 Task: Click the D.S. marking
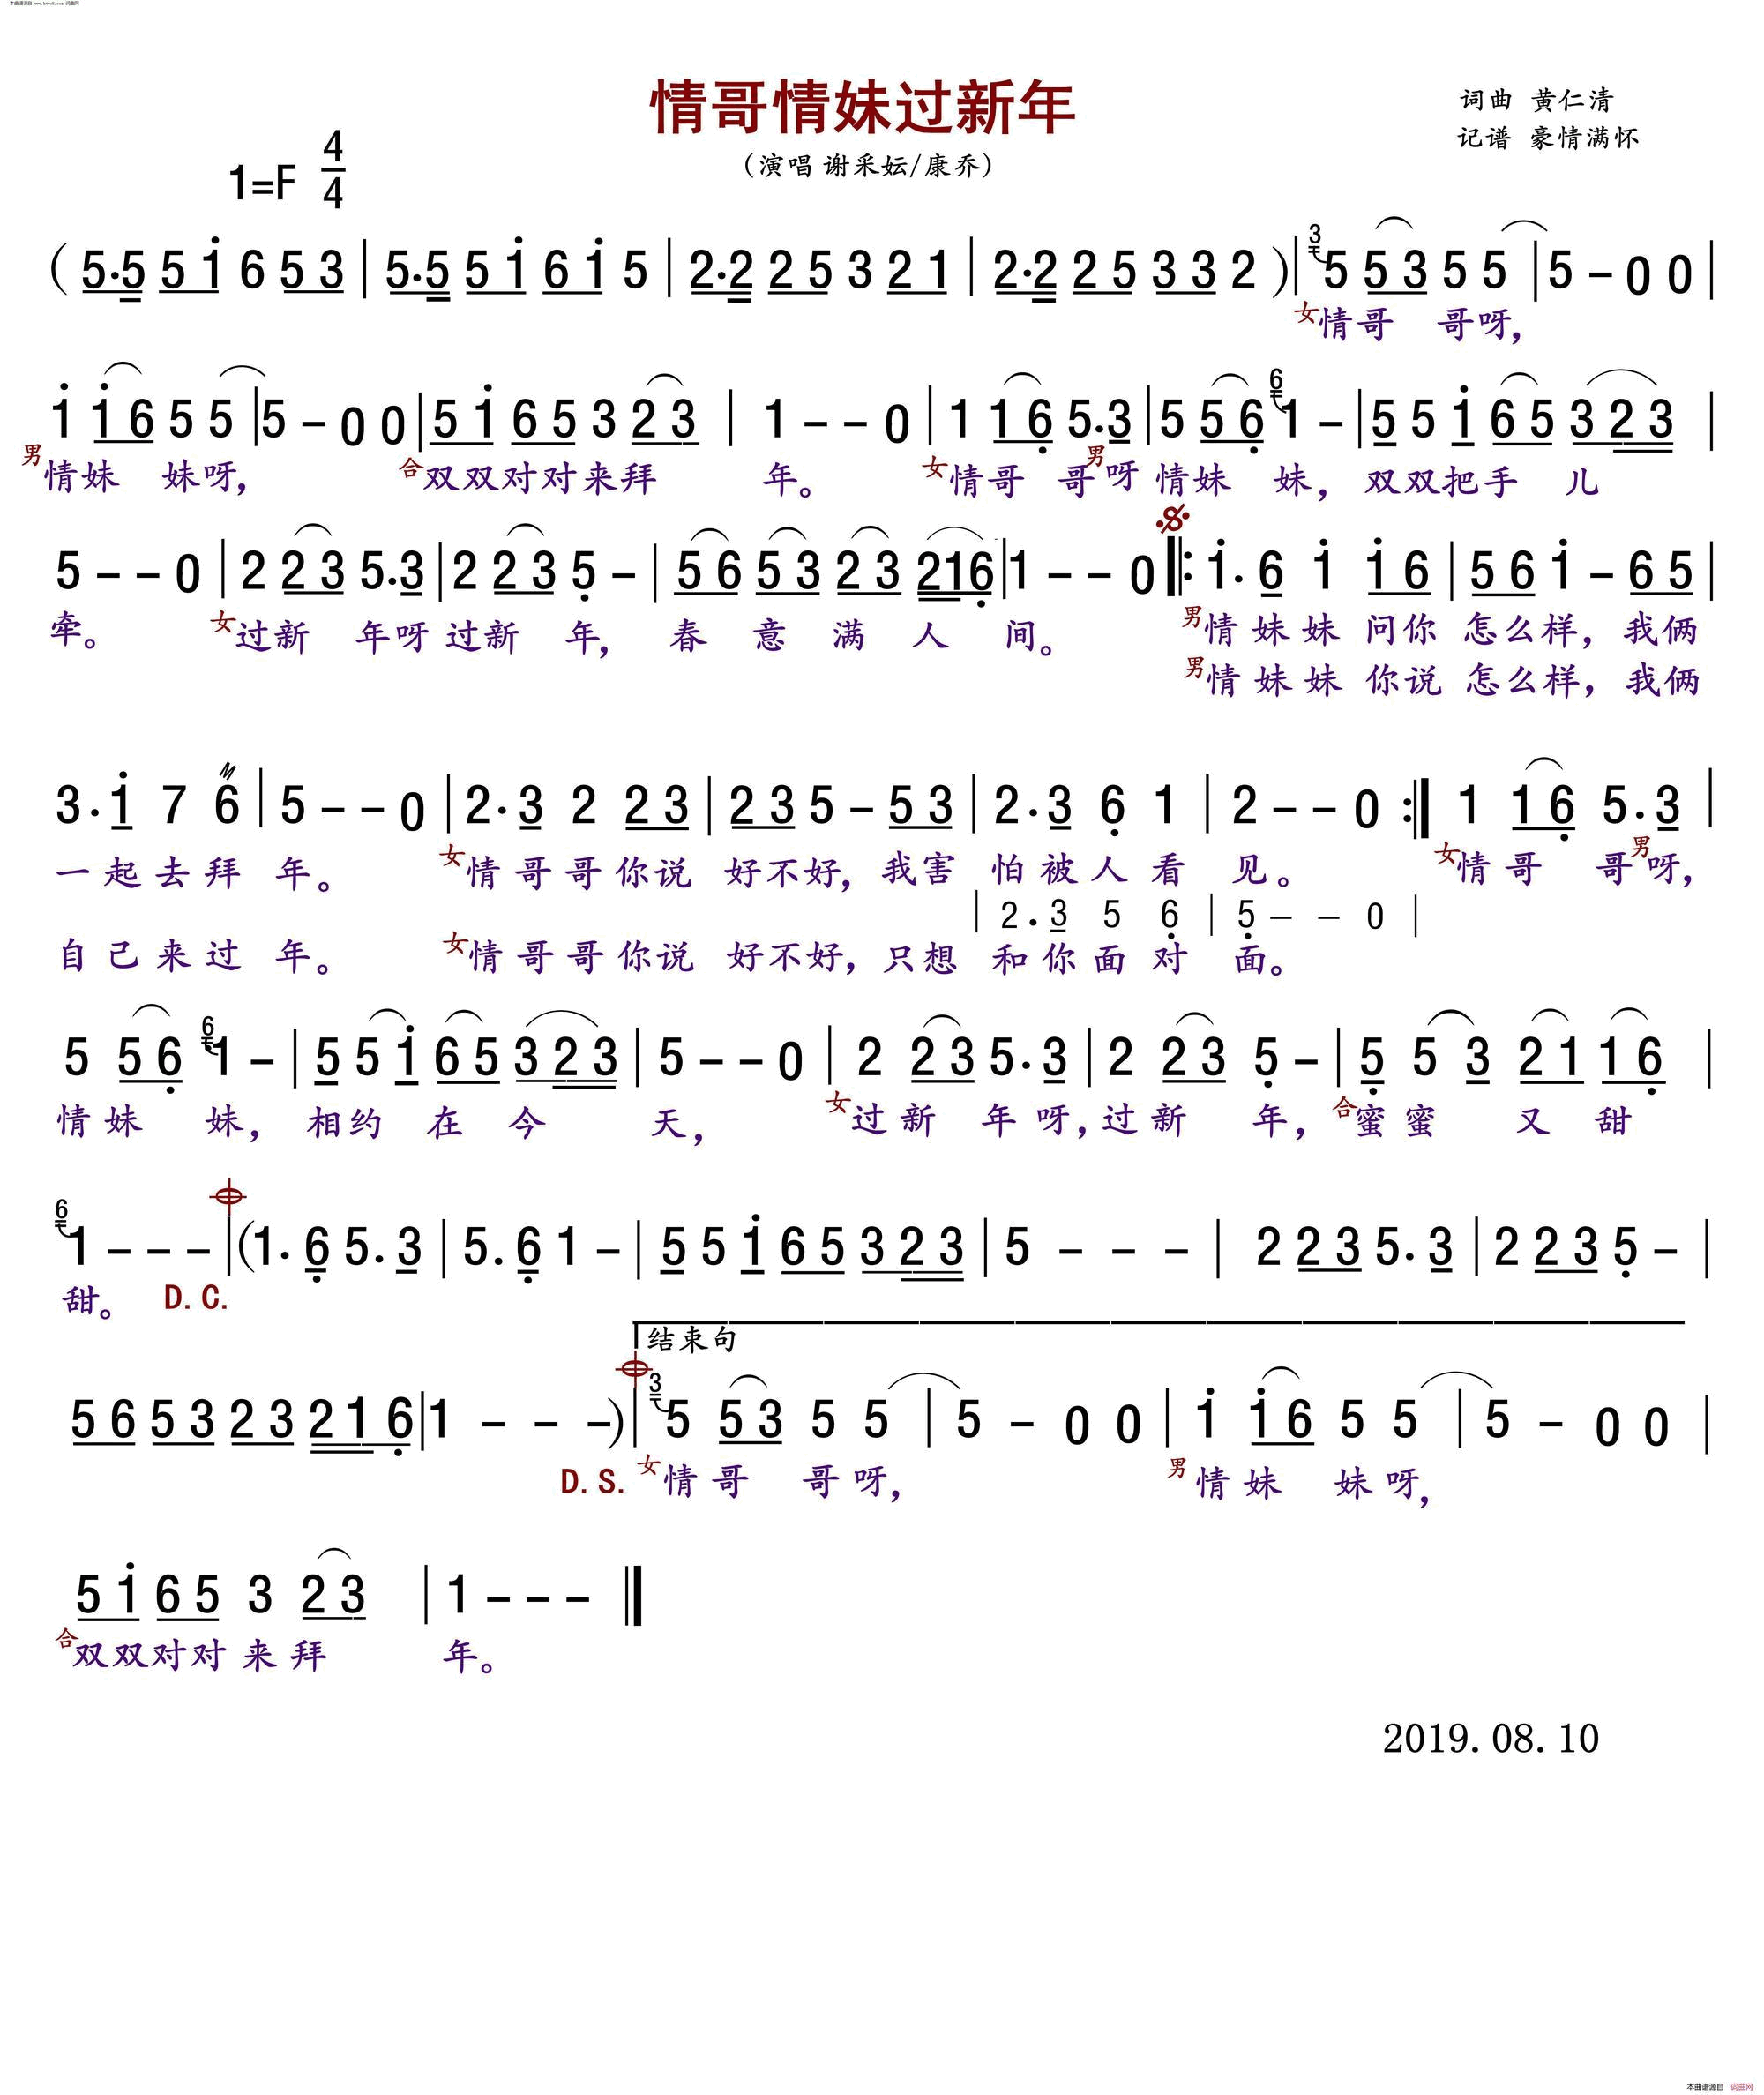(x=593, y=1483)
